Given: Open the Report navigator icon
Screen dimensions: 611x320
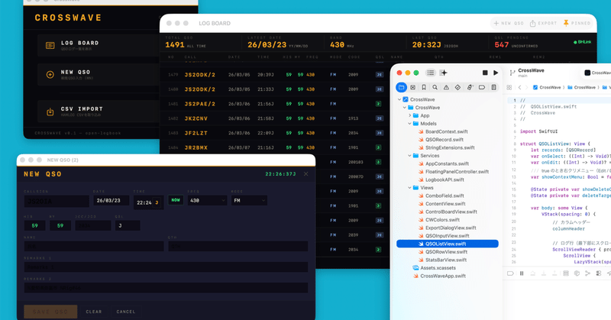Looking at the screenshot, I should click(x=493, y=87).
